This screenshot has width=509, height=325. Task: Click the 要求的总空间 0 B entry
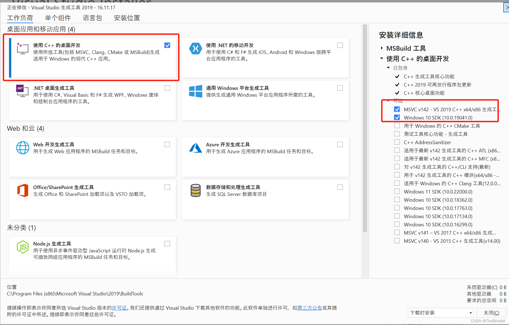(486, 300)
